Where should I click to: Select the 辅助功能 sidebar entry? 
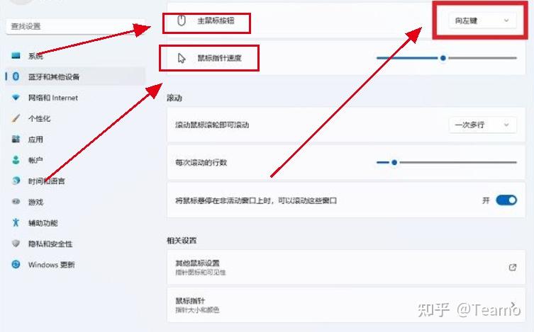click(x=43, y=223)
